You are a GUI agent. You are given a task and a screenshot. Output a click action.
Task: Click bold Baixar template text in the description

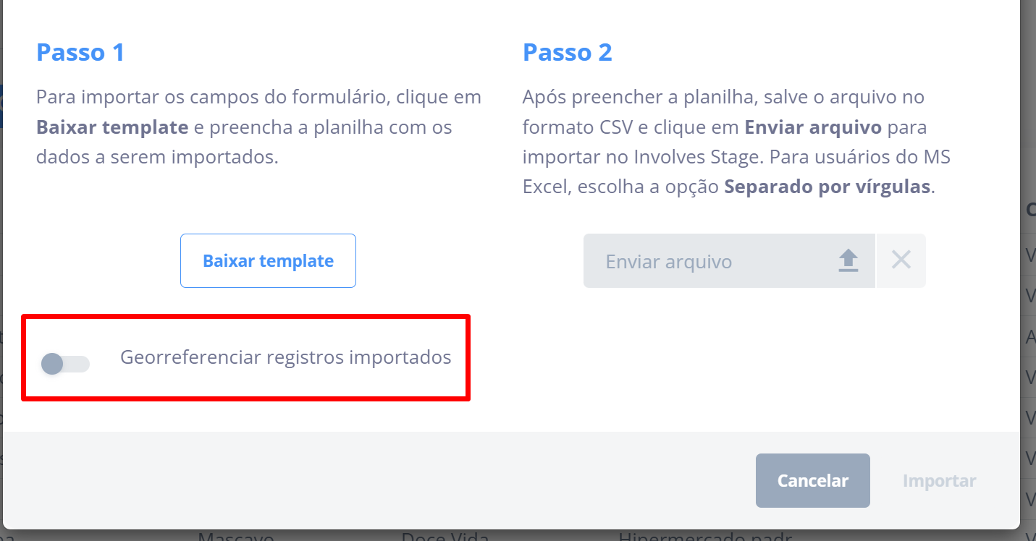point(112,128)
